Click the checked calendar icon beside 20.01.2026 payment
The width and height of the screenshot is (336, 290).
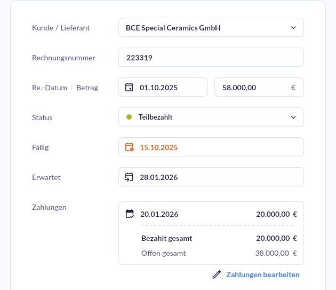[130, 214]
